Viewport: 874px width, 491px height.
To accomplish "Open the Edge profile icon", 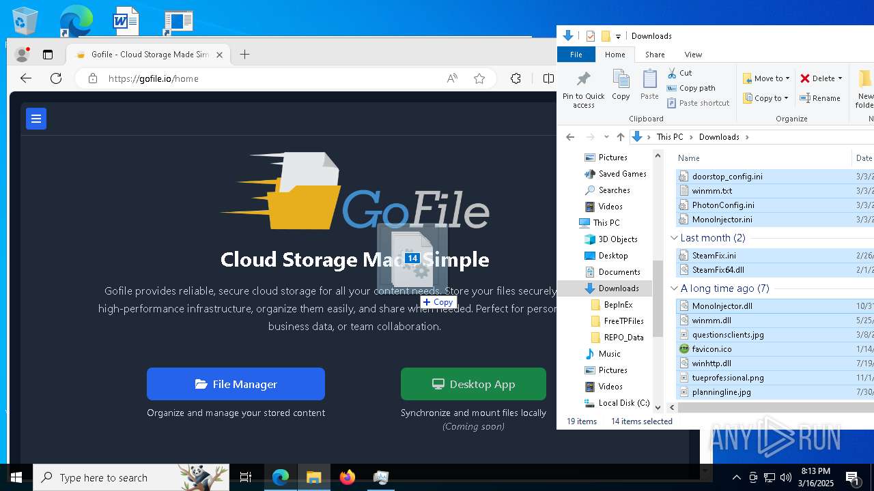I will tap(23, 55).
